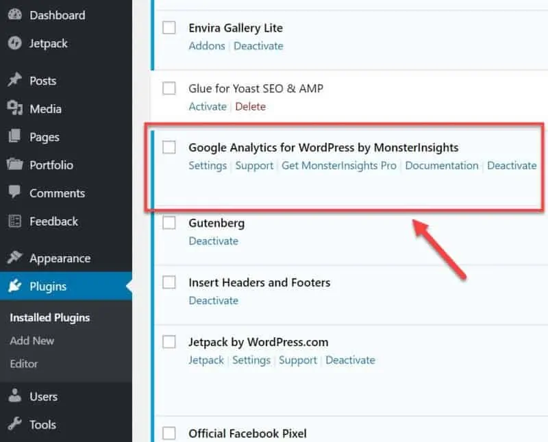The image size is (548, 442).
Task: Deactivate Envira Gallery Lite
Action: click(x=258, y=46)
